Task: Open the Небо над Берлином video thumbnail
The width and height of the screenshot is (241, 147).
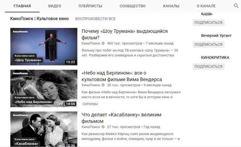Action: [44, 88]
